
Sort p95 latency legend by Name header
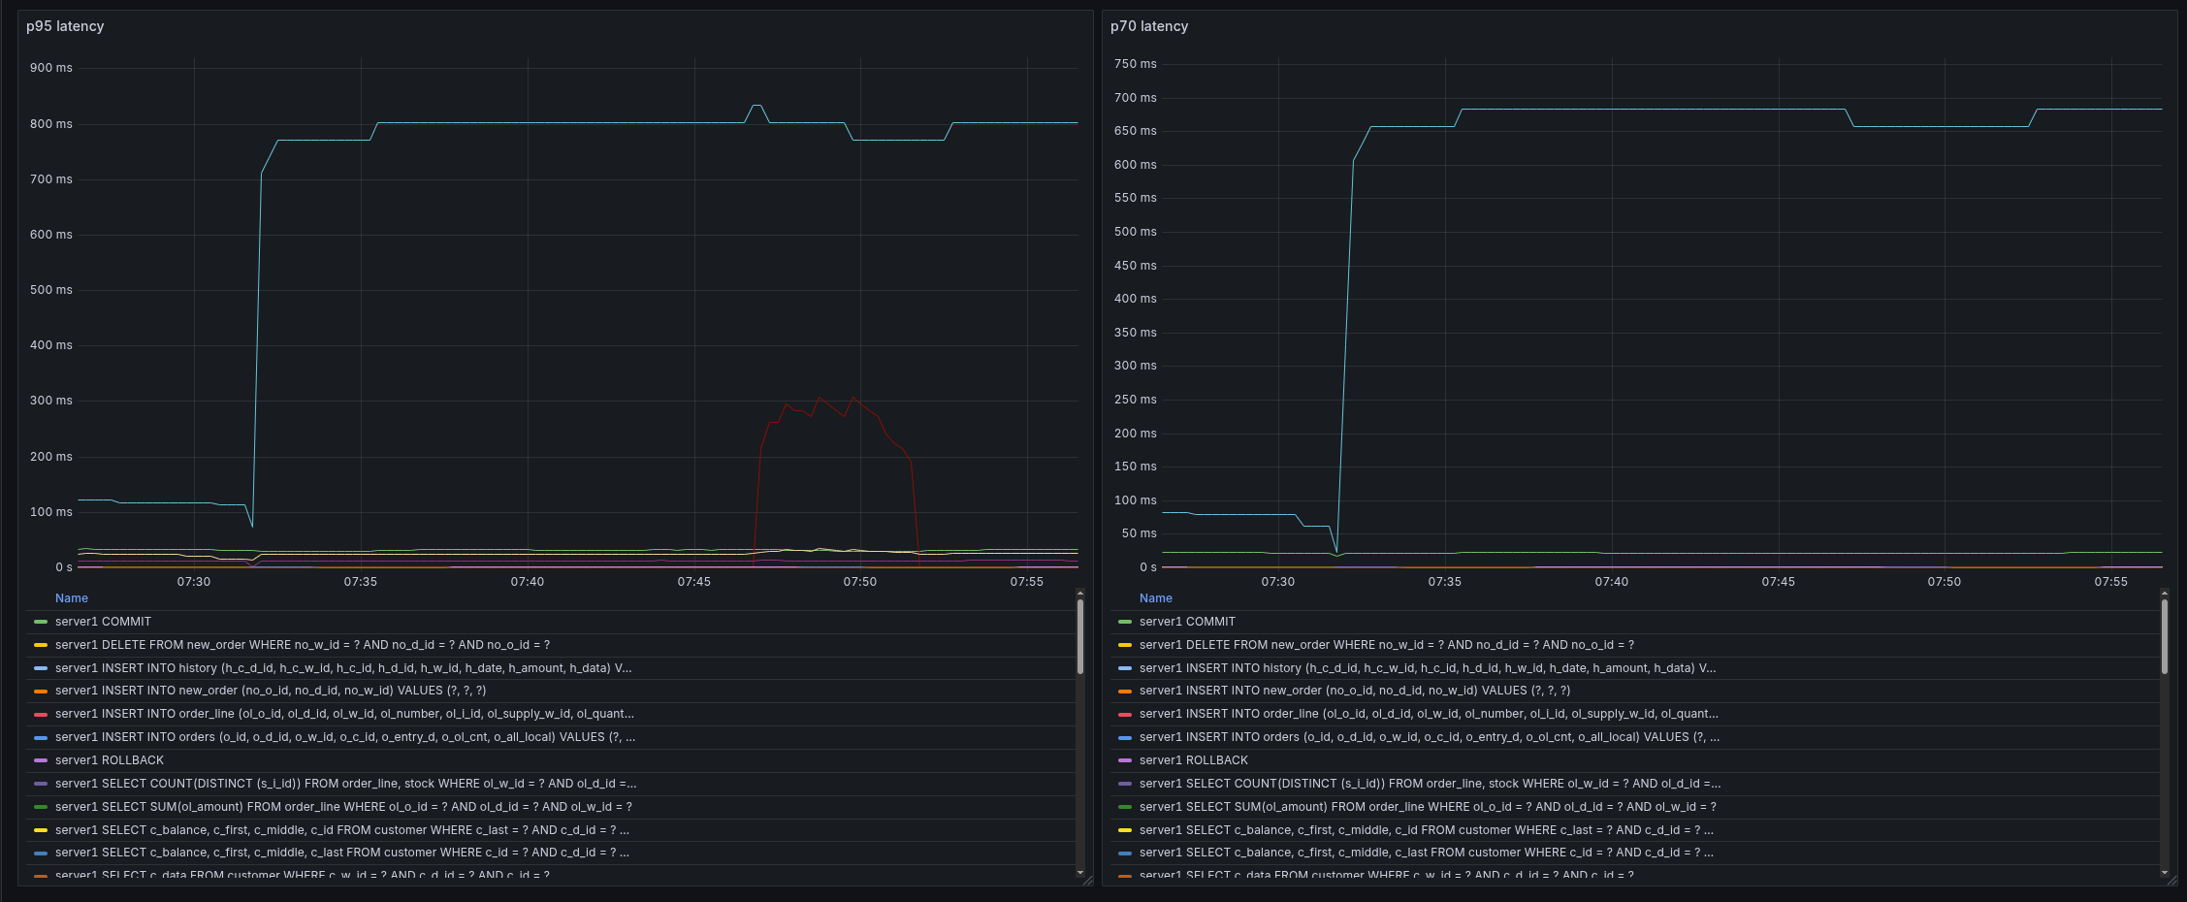(x=72, y=598)
